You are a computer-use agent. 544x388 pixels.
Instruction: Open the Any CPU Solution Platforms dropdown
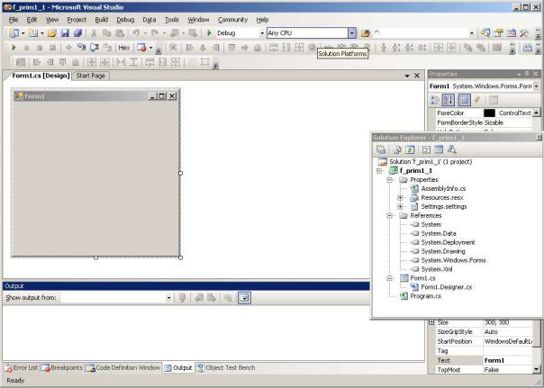[x=352, y=33]
